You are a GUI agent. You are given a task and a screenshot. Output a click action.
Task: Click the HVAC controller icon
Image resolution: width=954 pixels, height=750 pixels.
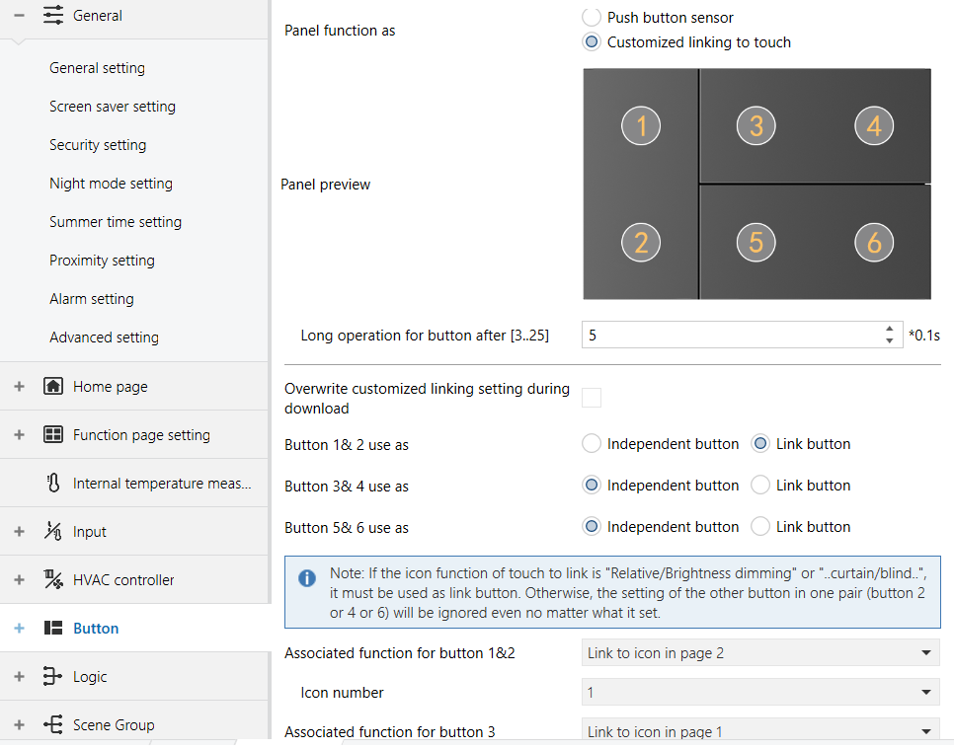coord(53,580)
